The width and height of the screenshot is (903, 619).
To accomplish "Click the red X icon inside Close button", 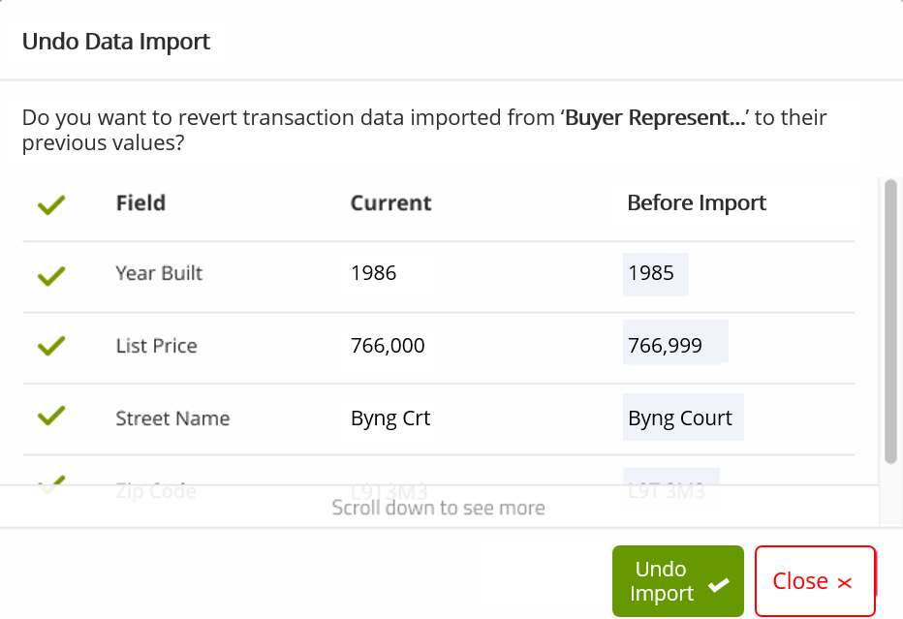I will [x=846, y=581].
